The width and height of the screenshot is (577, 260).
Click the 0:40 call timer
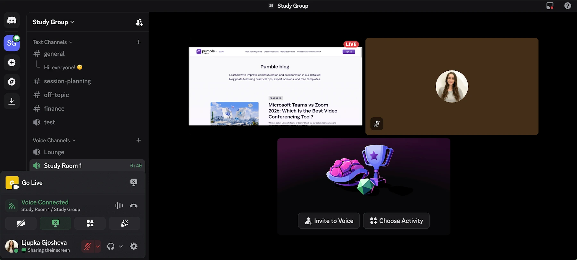point(136,166)
